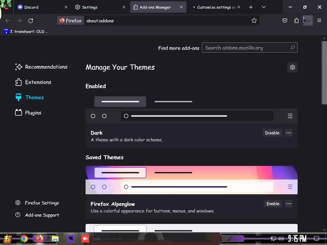327x245 pixels.
Task: Disable the Dark theme
Action: [272, 133]
